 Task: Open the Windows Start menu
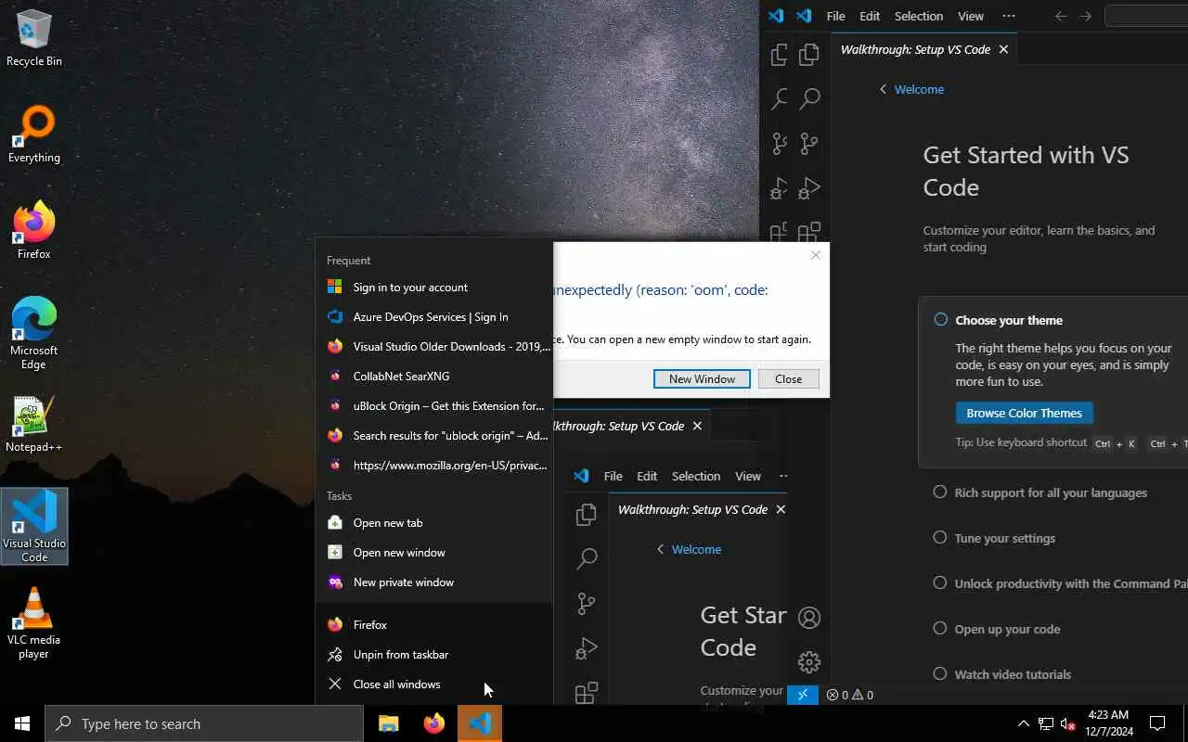tap(22, 723)
